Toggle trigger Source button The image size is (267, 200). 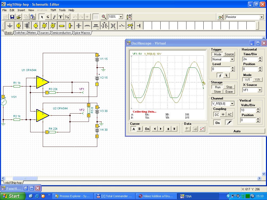tap(229, 54)
